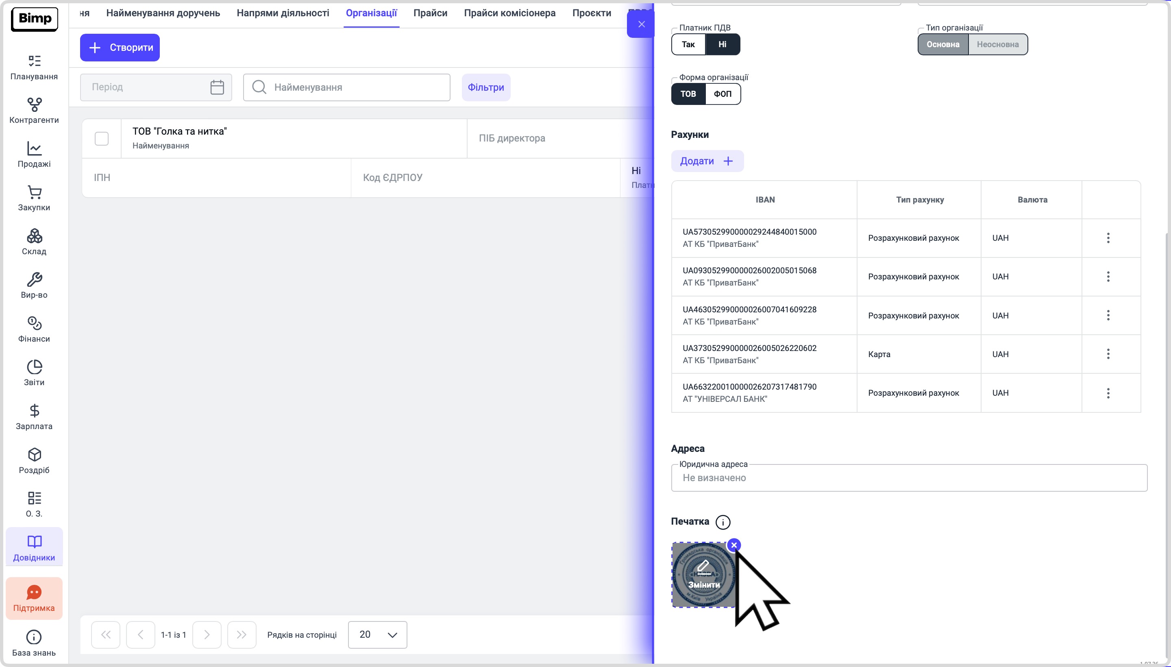Image resolution: width=1171 pixels, height=667 pixels.
Task: Open the Роздріб section
Action: tap(34, 461)
